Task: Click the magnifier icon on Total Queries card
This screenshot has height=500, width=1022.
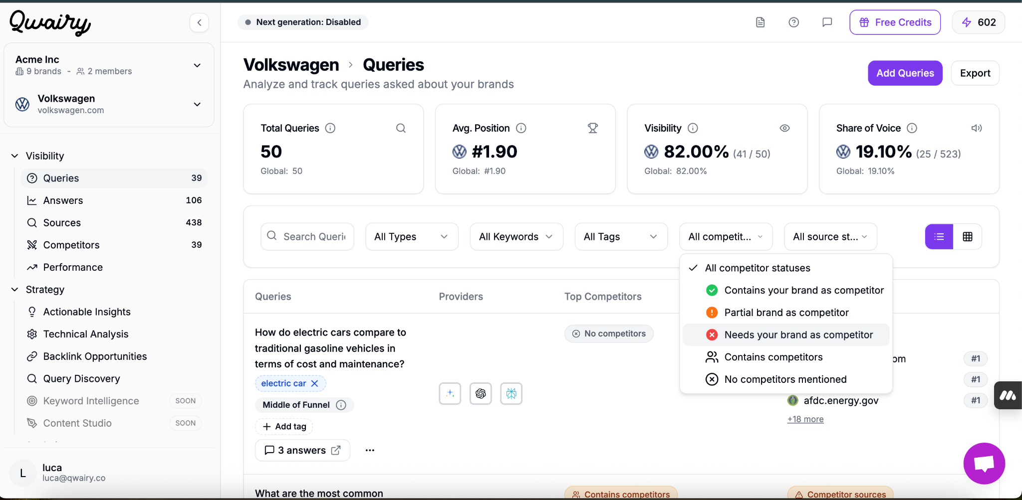Action: [401, 128]
